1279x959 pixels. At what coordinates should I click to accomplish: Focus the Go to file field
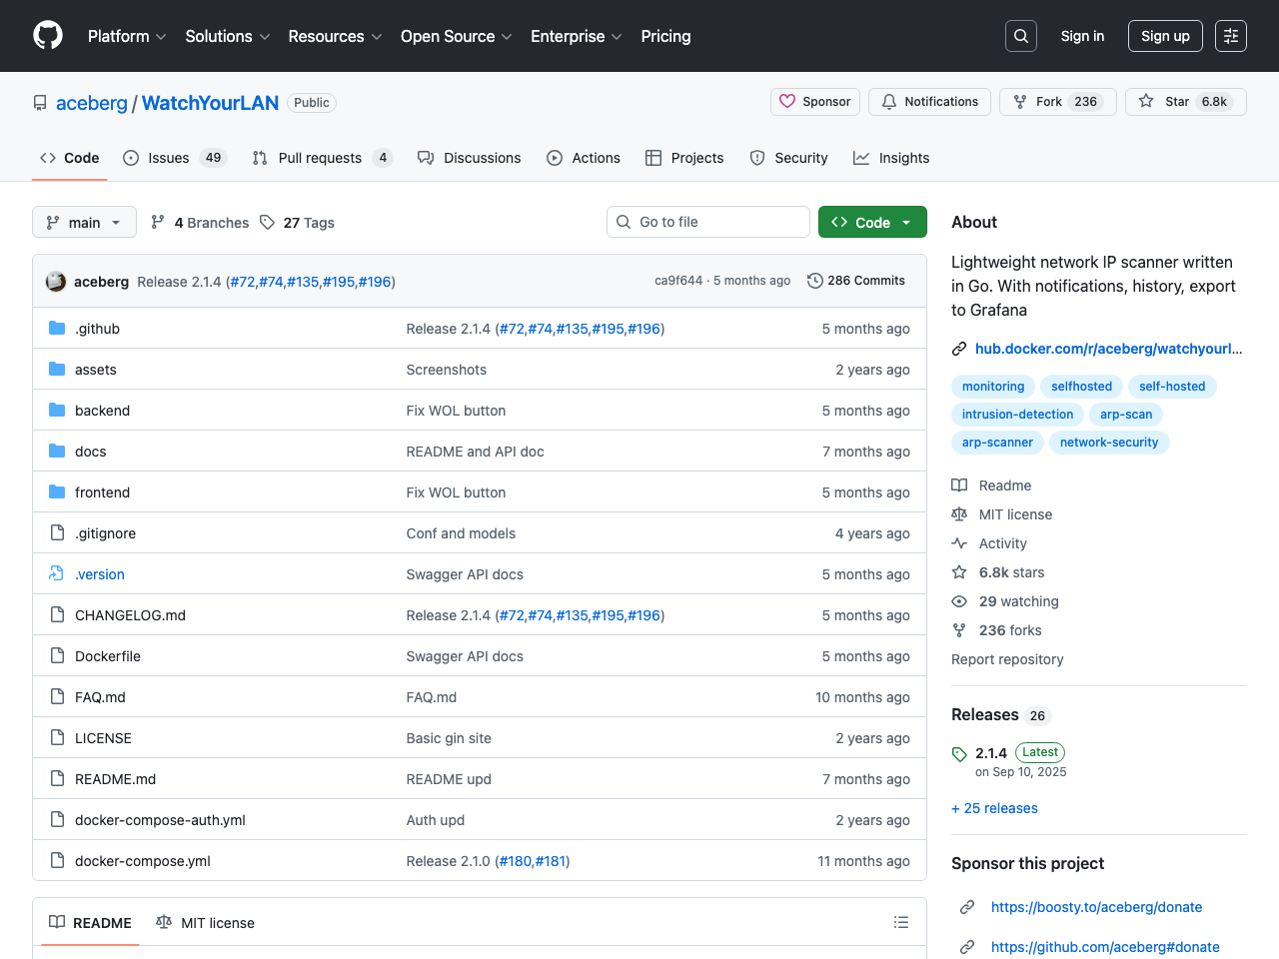(708, 222)
